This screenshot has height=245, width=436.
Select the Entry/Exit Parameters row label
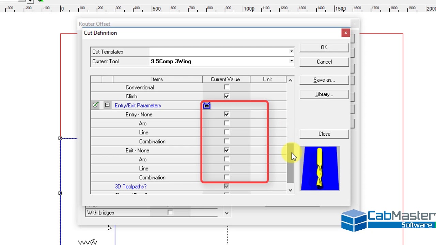[x=138, y=105]
